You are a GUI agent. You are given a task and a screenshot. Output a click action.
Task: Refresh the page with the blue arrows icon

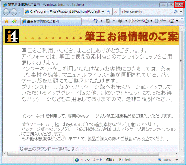pos(109,12)
